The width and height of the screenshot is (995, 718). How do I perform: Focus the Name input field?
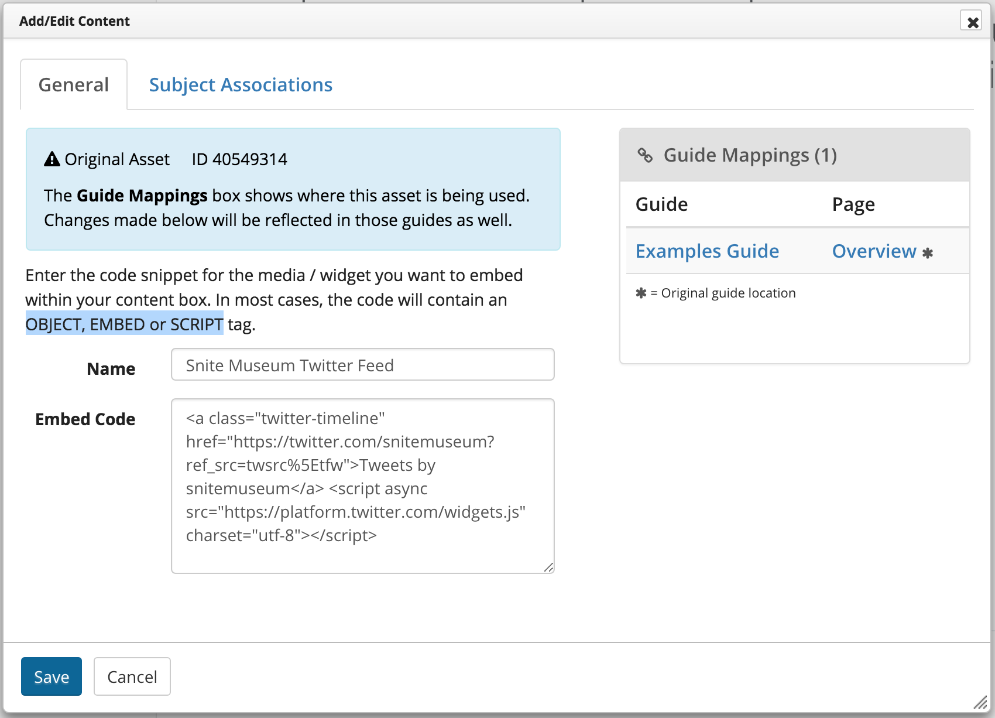click(362, 365)
